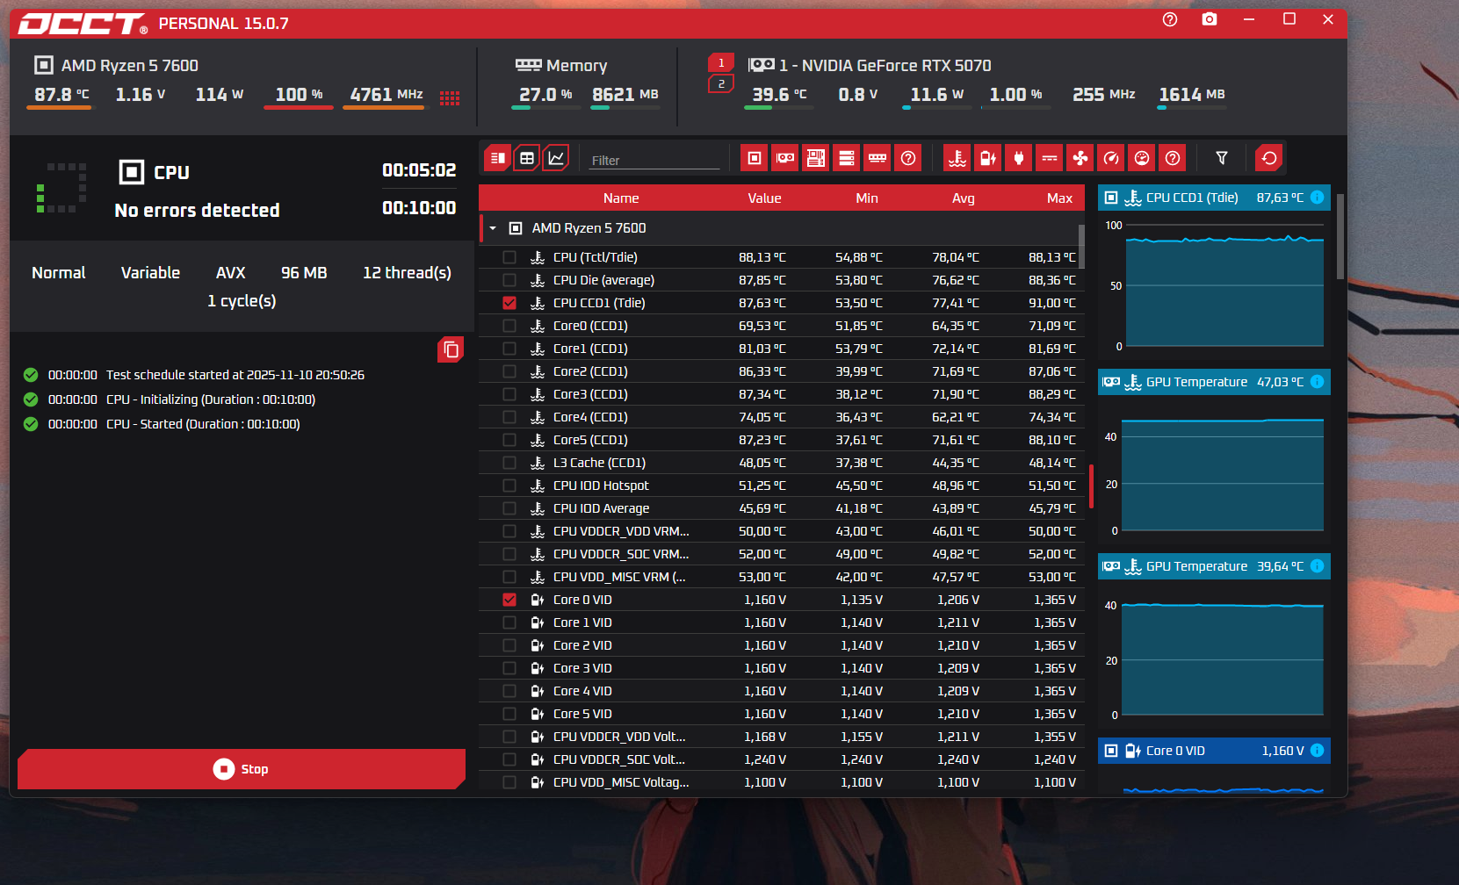Enable the CPU Die (average) graph checkbox
The image size is (1459, 885).
tap(509, 280)
